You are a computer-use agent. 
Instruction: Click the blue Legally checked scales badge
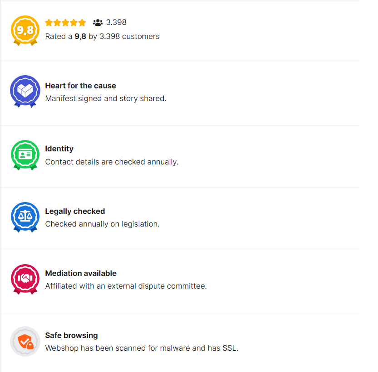point(25,217)
